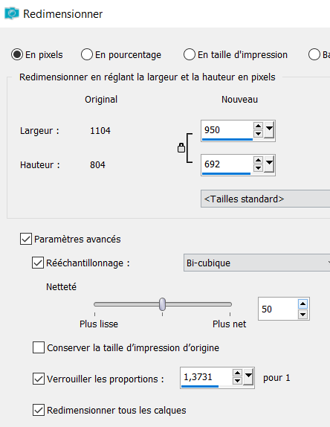
Task: Increase sharpness value with up arrow
Action: (302, 304)
